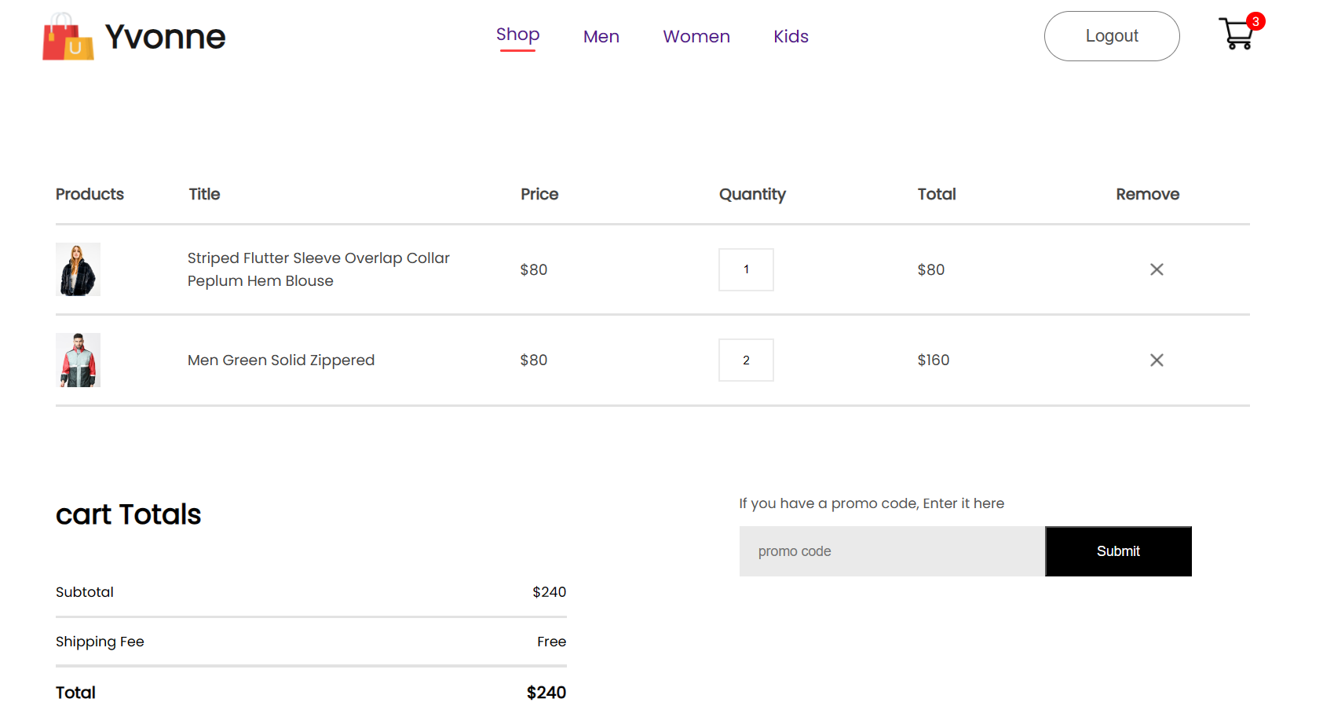Click the promo code instruction text
The height and width of the screenshot is (728, 1323).
tap(872, 503)
